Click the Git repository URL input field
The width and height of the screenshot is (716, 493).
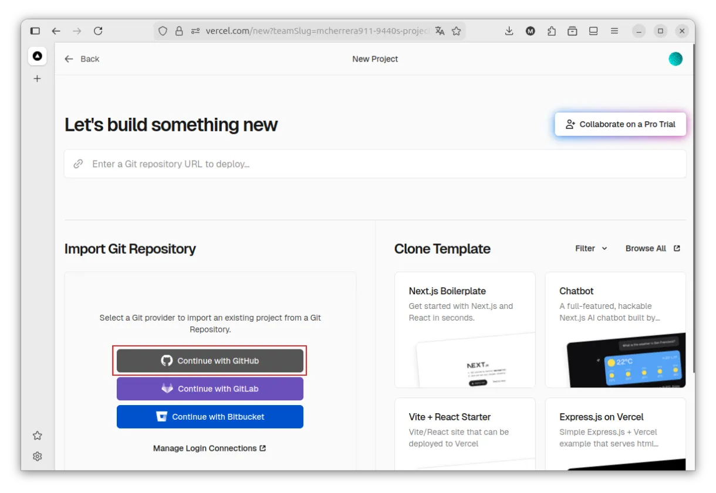(376, 164)
